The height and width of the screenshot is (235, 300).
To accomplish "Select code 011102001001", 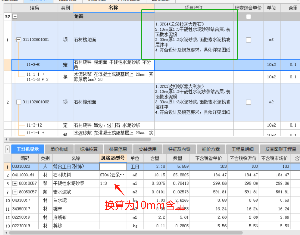I will [36, 40].
